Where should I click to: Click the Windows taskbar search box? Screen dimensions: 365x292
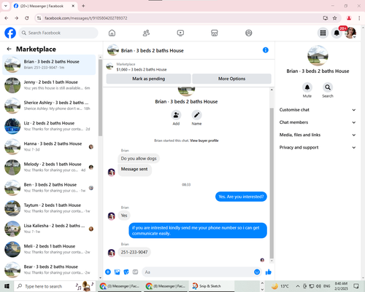click(x=54, y=286)
